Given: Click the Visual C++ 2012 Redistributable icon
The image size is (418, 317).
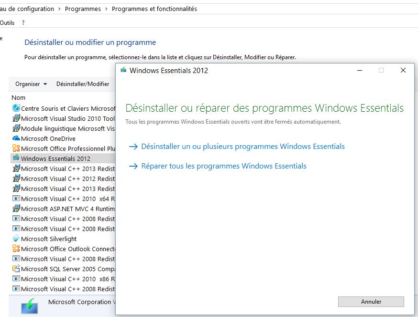Looking at the screenshot, I should (16, 179).
